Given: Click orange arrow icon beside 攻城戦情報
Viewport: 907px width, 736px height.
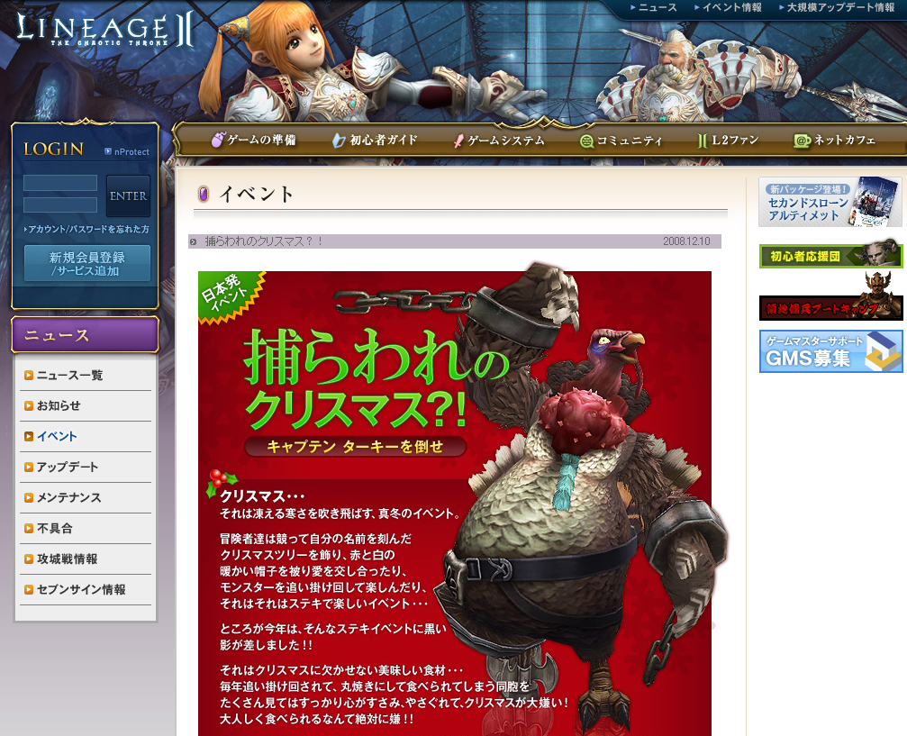Looking at the screenshot, I should tap(28, 559).
